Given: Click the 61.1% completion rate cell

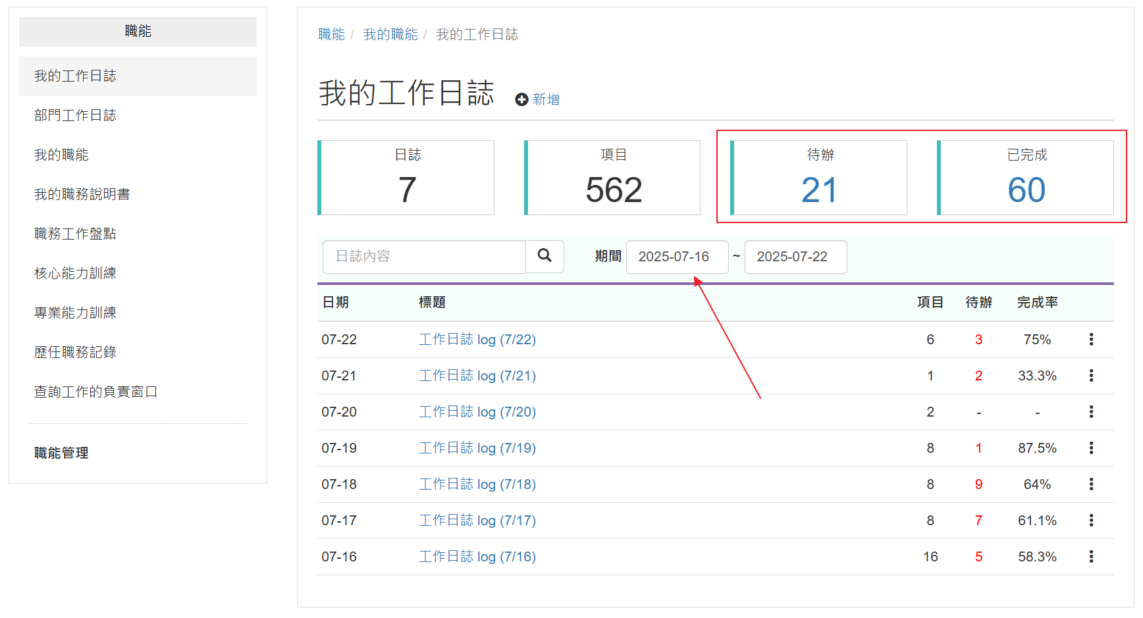Looking at the screenshot, I should click(x=1037, y=521).
